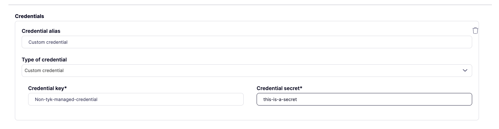Click the "Credential alias" label
Viewport: 499px width, 129px height.
pyautogui.click(x=41, y=31)
